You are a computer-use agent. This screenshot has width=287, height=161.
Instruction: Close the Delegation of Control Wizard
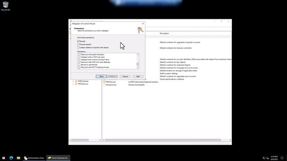[143, 24]
